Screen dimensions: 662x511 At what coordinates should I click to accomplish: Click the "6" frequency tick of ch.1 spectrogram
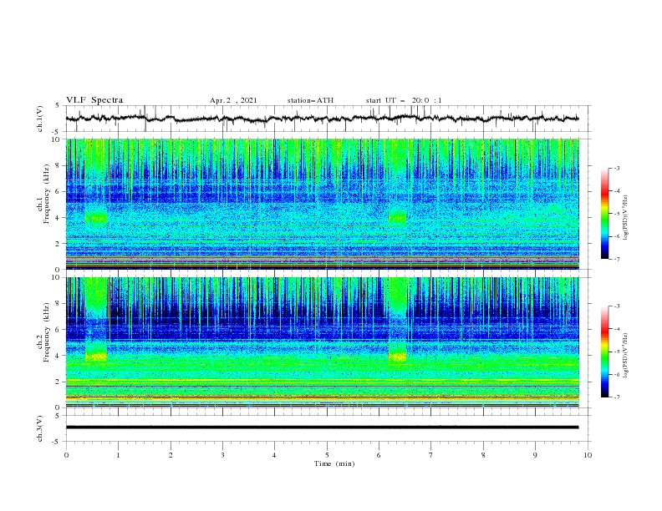coord(59,191)
